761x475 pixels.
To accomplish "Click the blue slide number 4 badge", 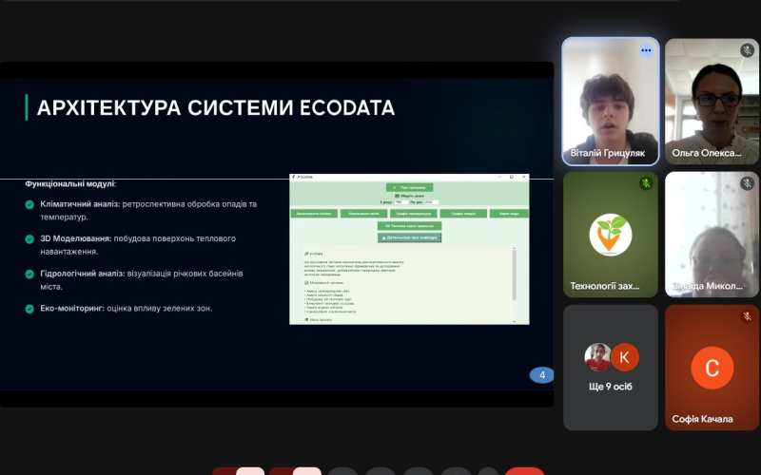I will (541, 374).
